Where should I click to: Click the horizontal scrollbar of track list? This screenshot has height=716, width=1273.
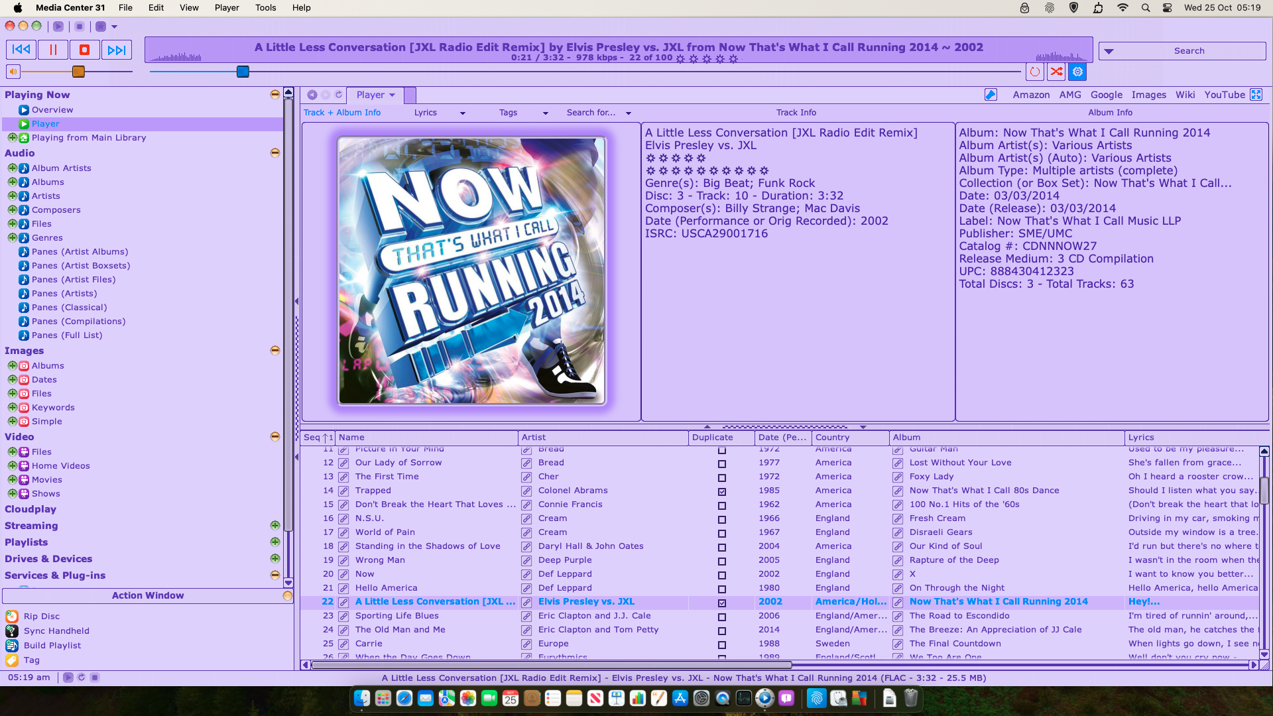(x=552, y=665)
